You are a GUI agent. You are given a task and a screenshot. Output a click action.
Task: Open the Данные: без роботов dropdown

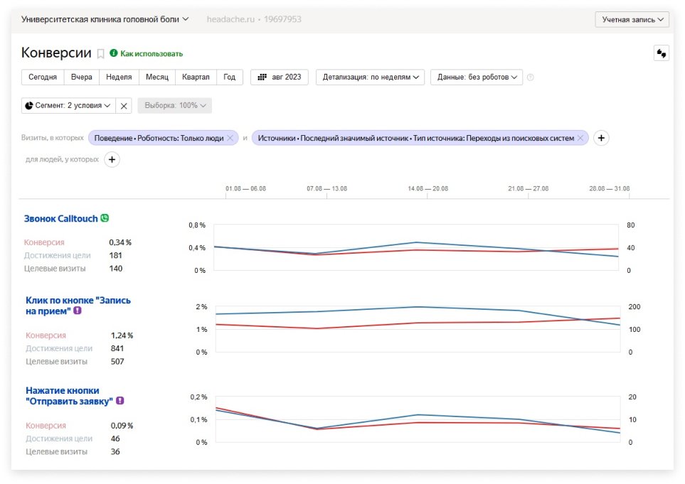476,77
